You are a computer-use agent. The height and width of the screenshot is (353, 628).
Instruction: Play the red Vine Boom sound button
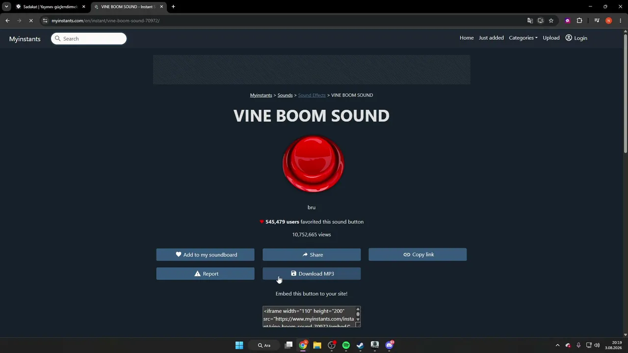(313, 164)
